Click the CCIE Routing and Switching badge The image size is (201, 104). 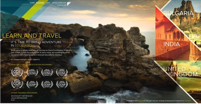pyautogui.click(x=17, y=72)
